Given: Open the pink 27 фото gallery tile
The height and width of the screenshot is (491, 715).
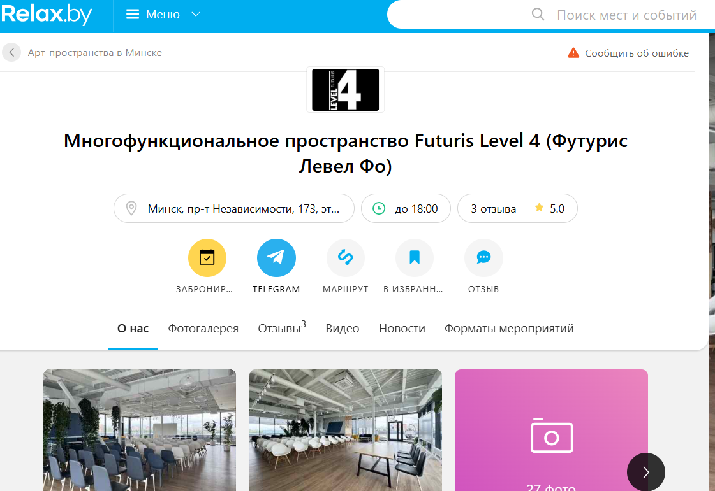Looking at the screenshot, I should coord(551,431).
